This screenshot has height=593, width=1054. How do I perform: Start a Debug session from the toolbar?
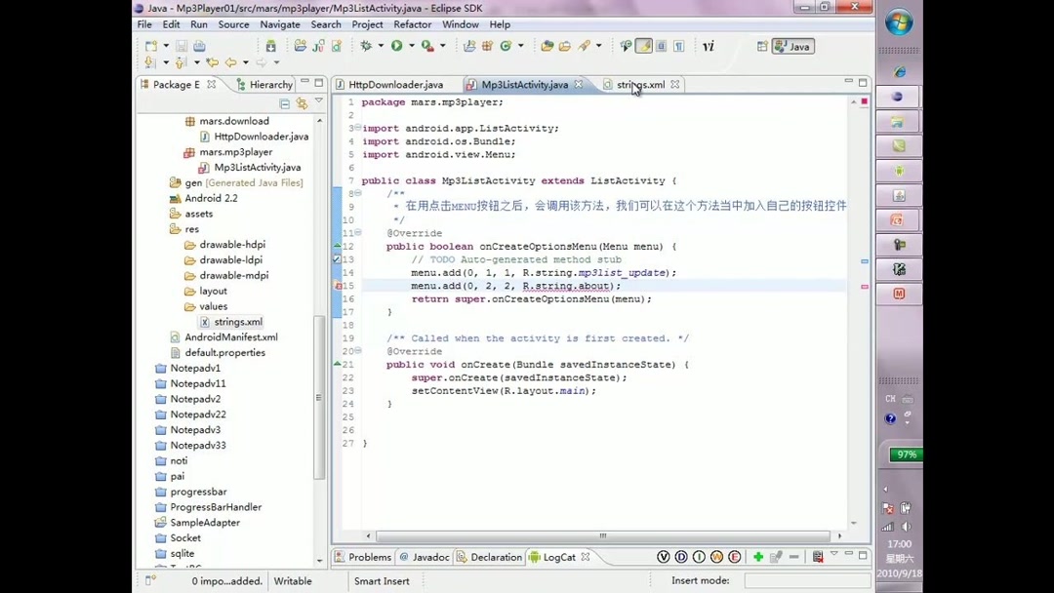pos(368,46)
